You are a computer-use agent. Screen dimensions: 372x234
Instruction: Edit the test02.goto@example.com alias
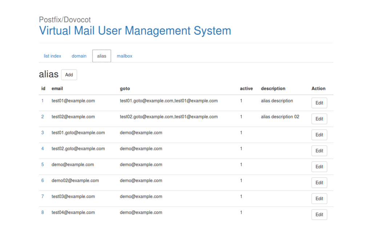pyautogui.click(x=319, y=151)
